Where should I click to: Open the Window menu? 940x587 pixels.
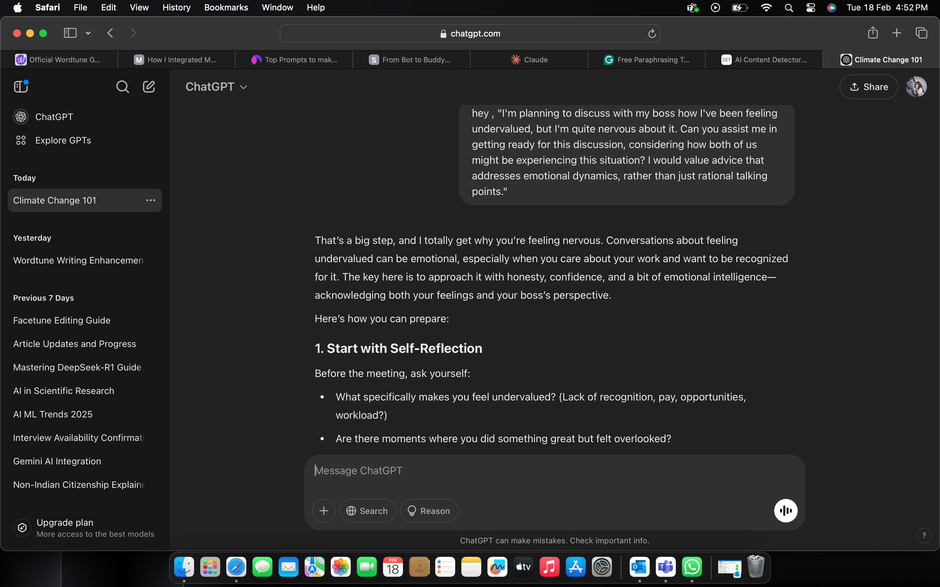pos(277,8)
